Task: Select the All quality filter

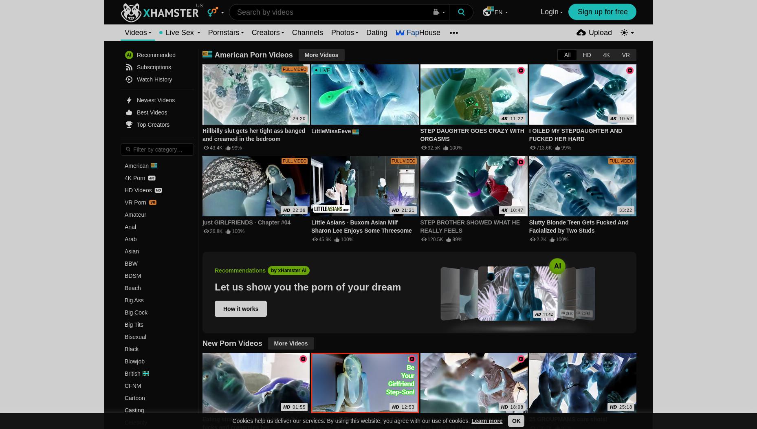Action: (567, 55)
